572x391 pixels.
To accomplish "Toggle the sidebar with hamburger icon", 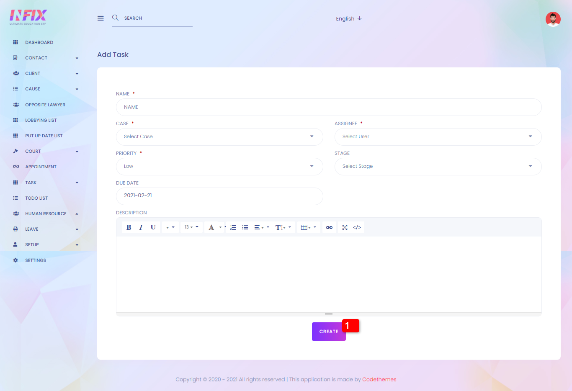I will [100, 18].
